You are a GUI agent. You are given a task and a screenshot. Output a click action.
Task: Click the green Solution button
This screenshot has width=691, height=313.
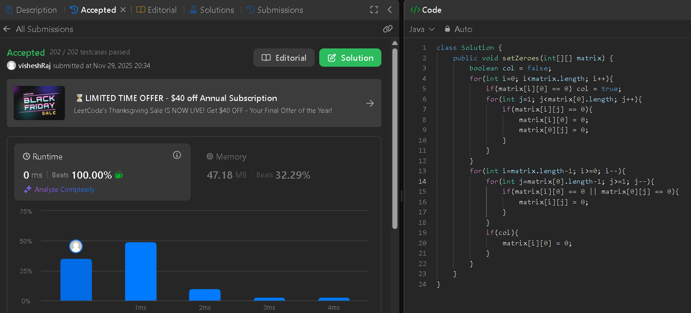coord(350,58)
